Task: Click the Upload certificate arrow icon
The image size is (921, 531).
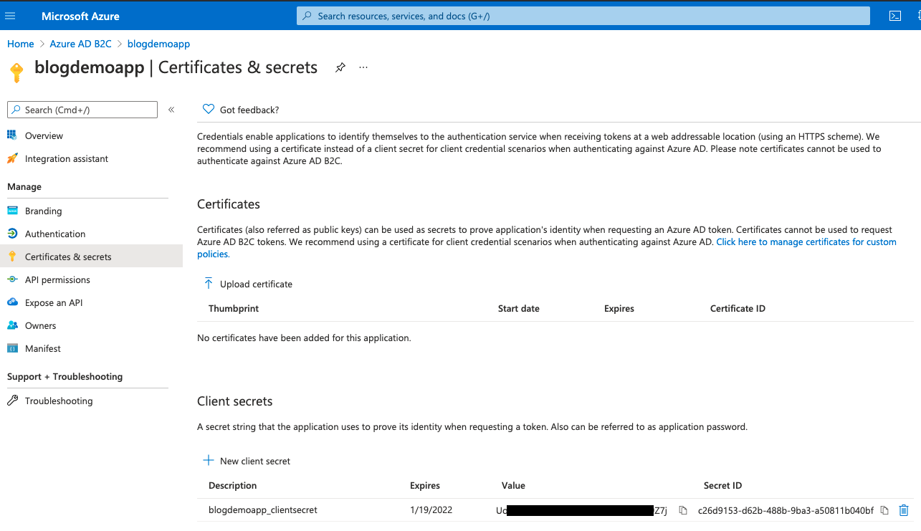Action: [209, 284]
